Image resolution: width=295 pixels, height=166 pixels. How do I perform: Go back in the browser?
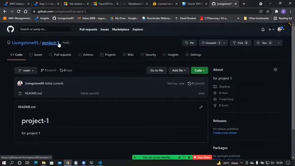coord(5,12)
